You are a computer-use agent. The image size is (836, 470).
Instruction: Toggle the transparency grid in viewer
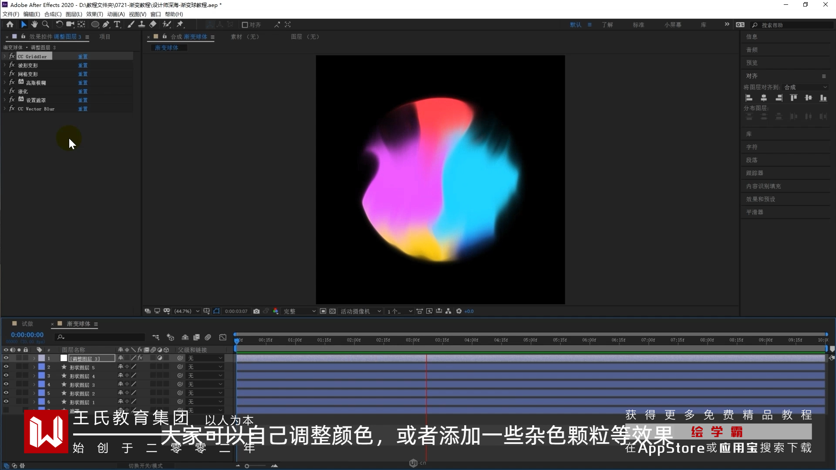coord(333,311)
